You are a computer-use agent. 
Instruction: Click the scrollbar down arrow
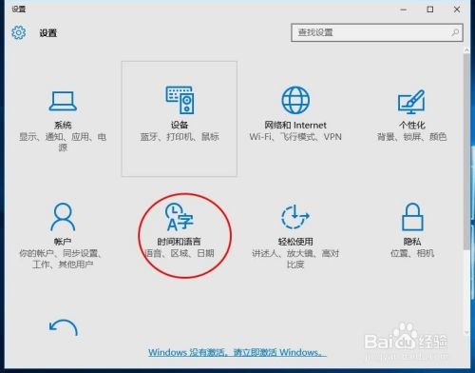point(466,333)
